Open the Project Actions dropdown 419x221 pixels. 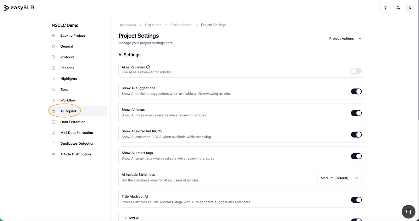click(x=345, y=38)
